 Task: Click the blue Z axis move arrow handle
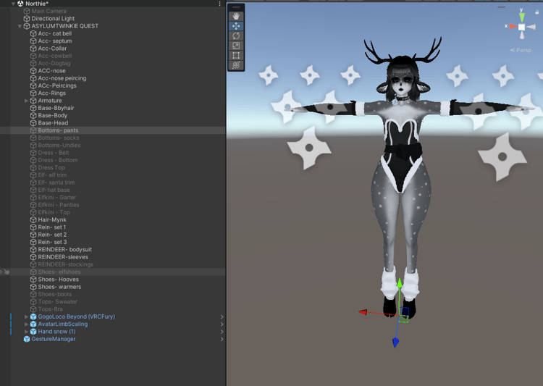click(395, 343)
